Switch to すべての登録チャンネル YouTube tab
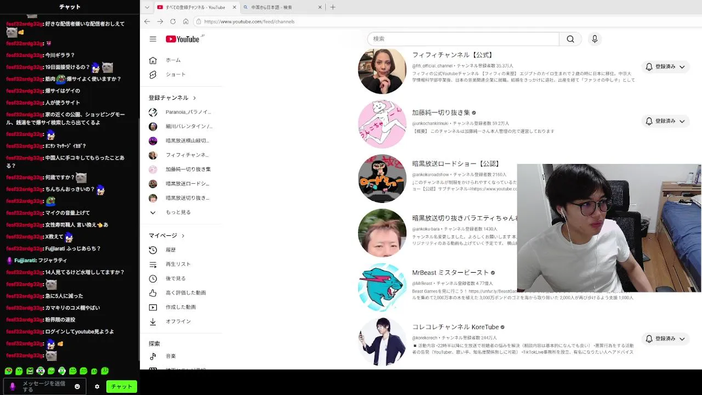Screen dimensions: 702x395 (196, 7)
